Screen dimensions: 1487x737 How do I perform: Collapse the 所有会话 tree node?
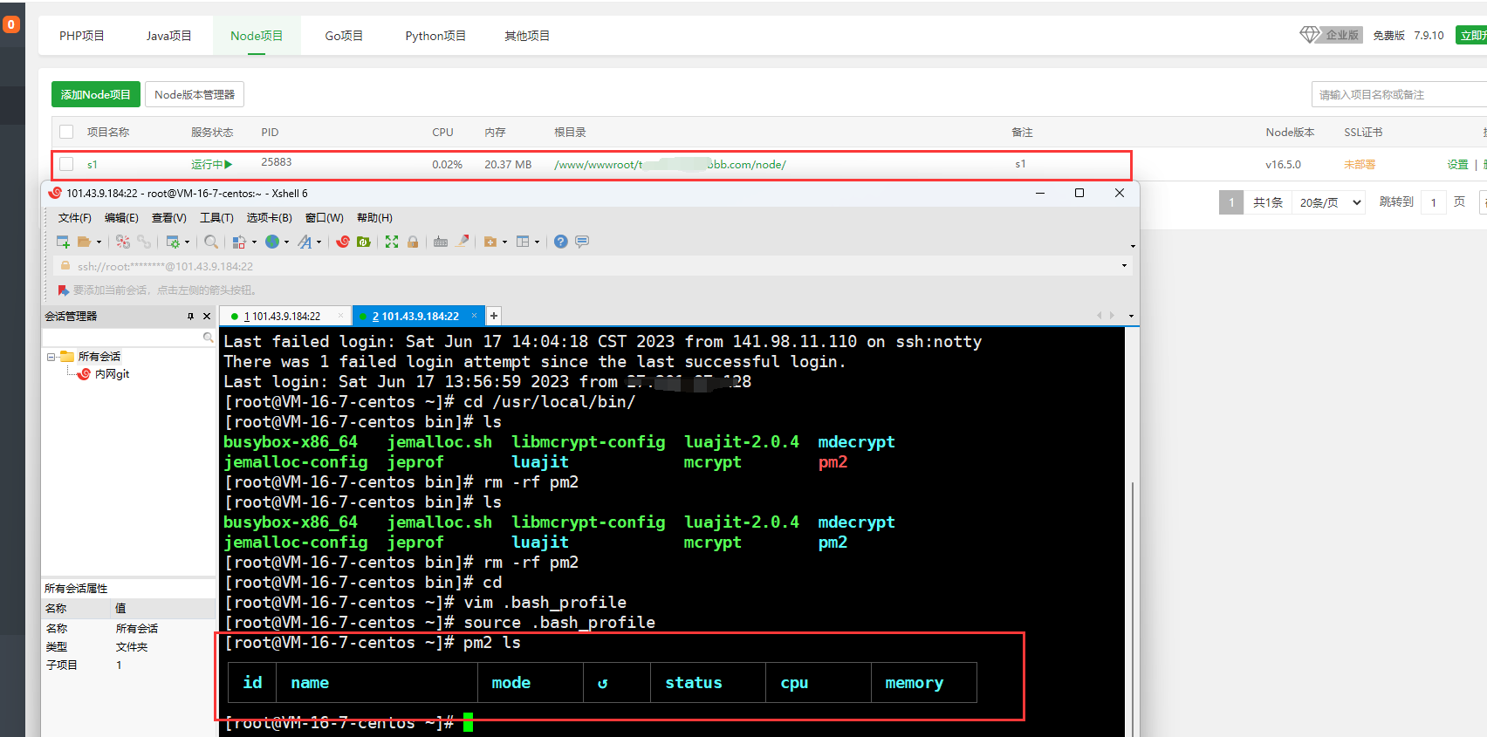51,357
